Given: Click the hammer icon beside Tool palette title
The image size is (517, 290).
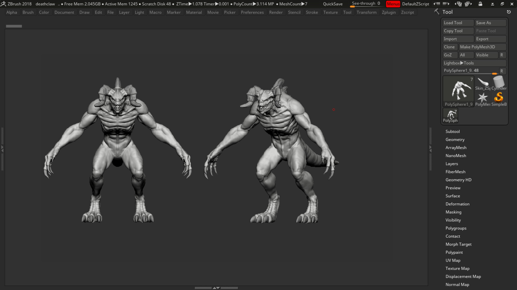Looking at the screenshot, I should tap(437, 12).
